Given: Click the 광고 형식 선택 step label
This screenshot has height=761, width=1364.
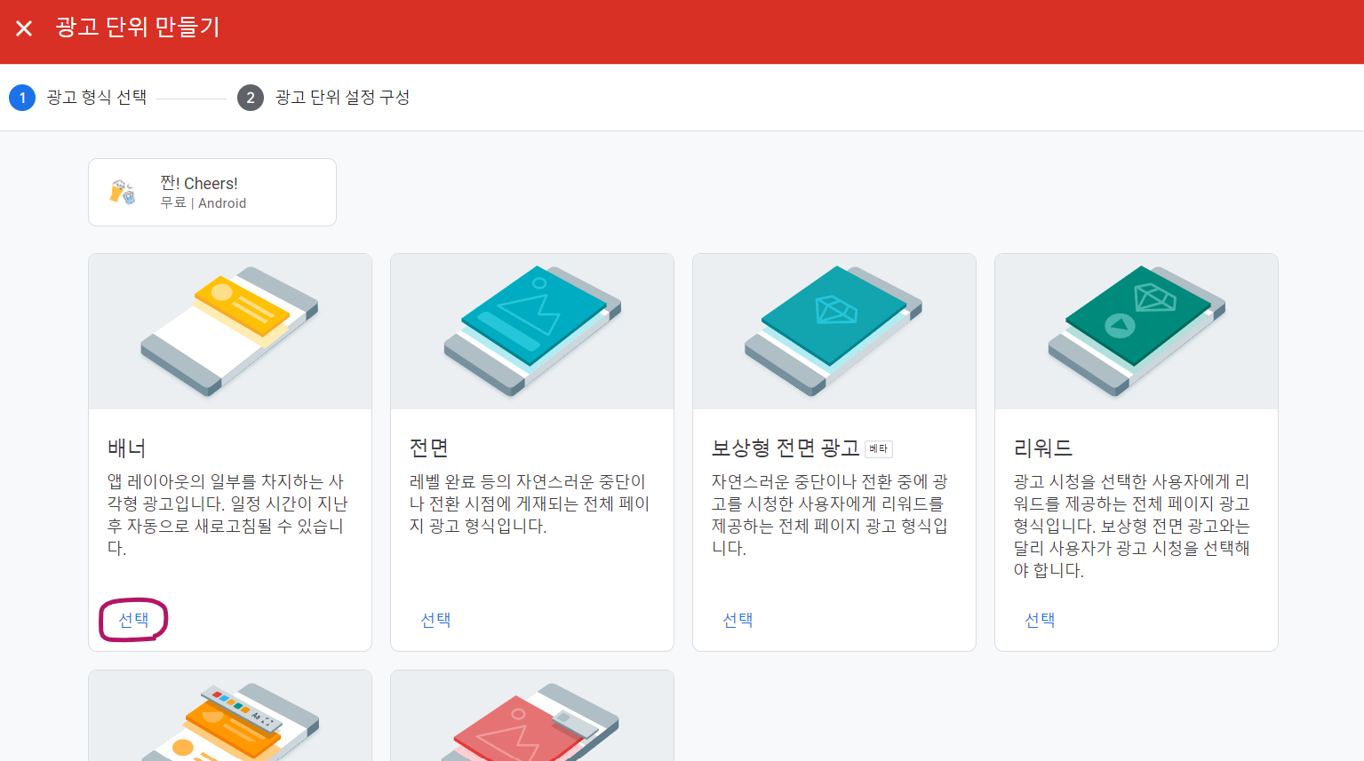Looking at the screenshot, I should point(96,98).
